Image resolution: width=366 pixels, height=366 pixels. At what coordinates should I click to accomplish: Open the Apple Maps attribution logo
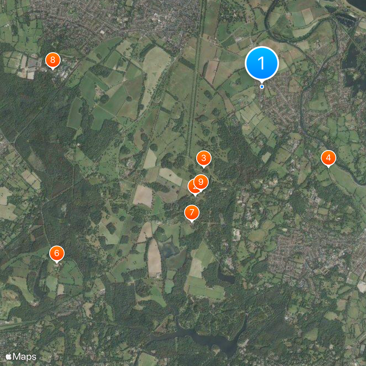point(21,357)
